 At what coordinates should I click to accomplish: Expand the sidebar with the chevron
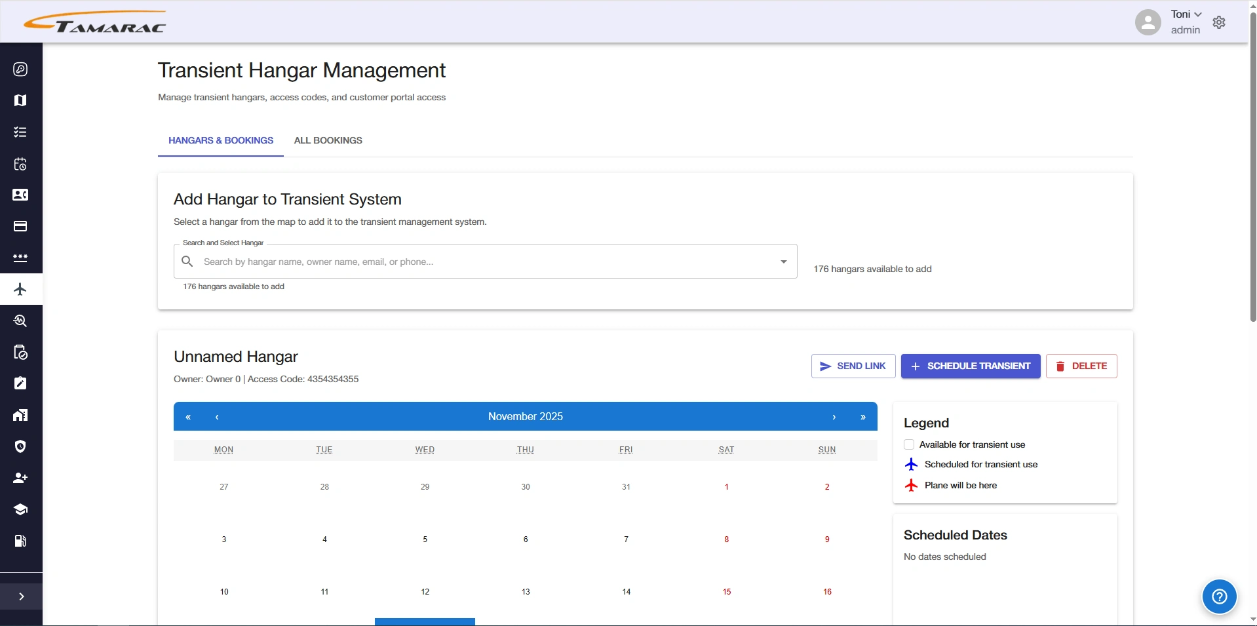click(21, 597)
